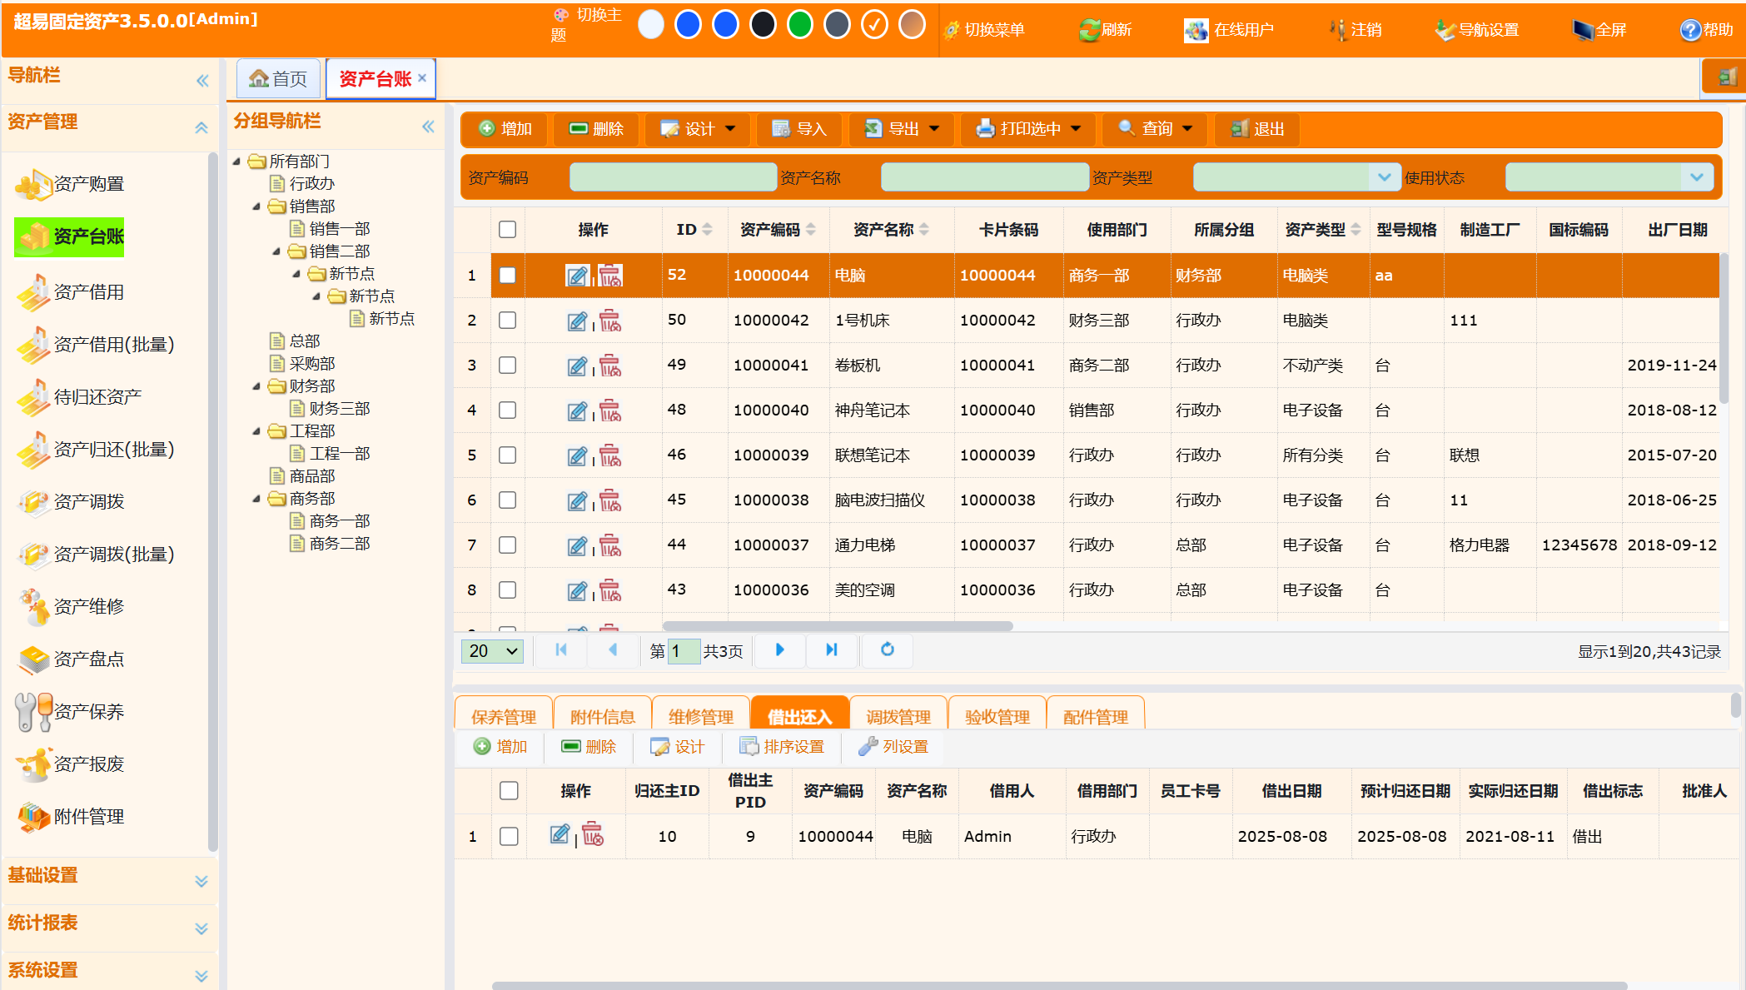Choose the green theme color circle
Screen dimensions: 1746x990
pos(799,25)
